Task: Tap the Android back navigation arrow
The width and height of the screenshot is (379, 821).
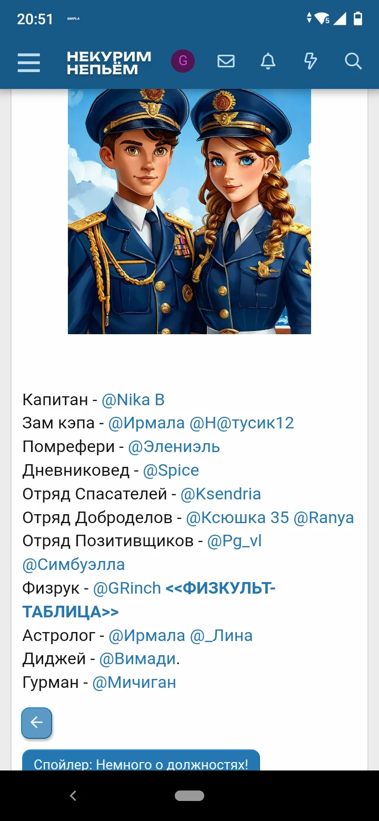Action: [x=73, y=796]
